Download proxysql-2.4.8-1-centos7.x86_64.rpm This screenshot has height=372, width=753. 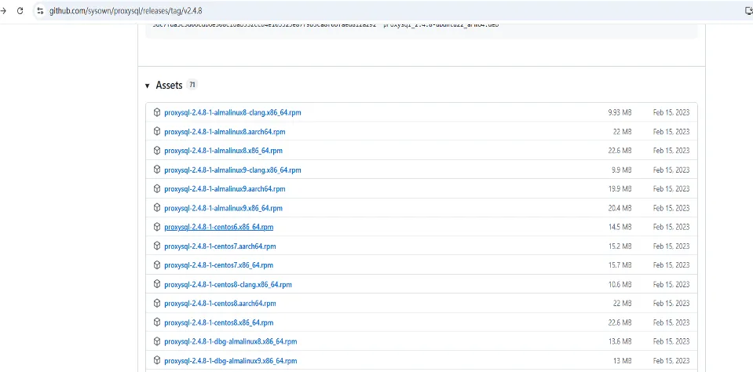(x=218, y=265)
